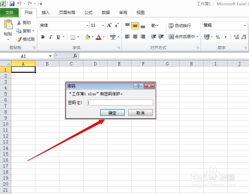The height and width of the screenshot is (194, 249).
Task: Toggle underline formatting
Action: click(x=58, y=37)
